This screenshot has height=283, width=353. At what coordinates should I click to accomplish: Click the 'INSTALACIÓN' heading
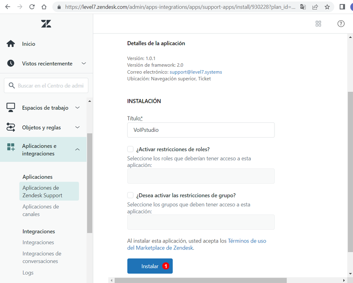point(144,101)
